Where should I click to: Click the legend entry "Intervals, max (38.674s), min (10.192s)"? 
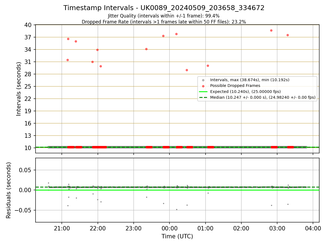[x=250, y=80]
